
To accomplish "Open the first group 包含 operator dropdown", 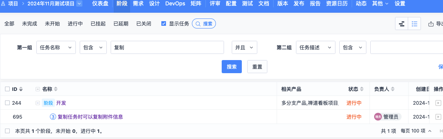I will pos(93,47).
